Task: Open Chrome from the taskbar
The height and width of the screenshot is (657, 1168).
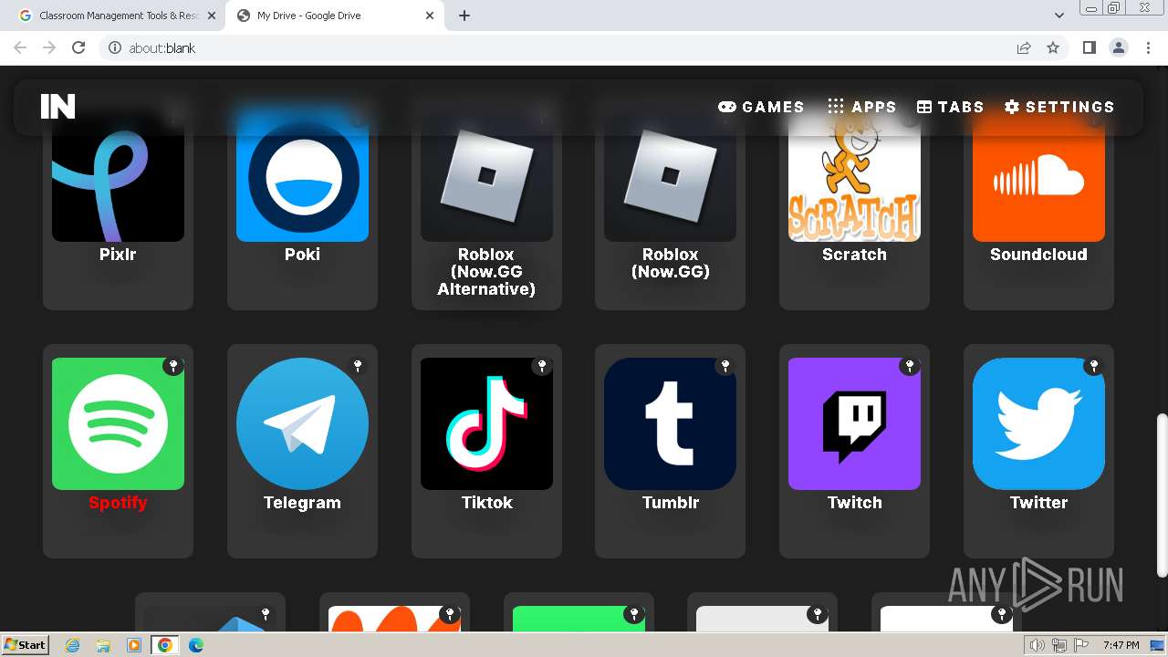Action: click(164, 645)
